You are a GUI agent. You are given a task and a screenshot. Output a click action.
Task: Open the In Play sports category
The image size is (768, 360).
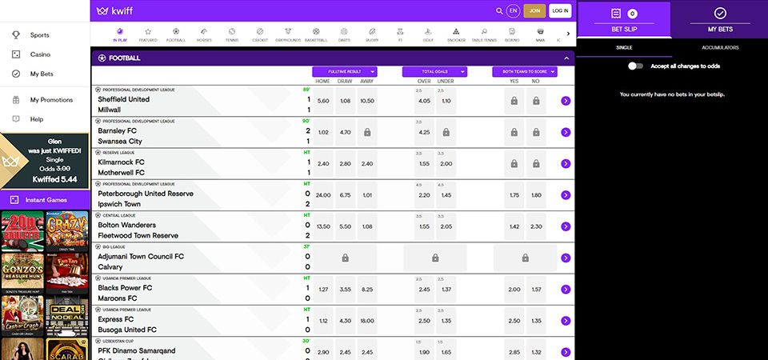tap(119, 34)
